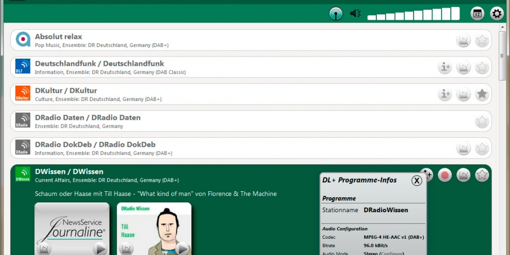Image resolution: width=510 pixels, height=255 pixels.
Task: Open the Journaline NewsService thumbnail
Action: (x=72, y=228)
